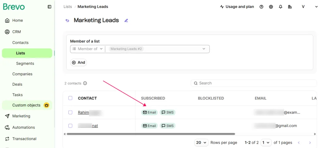323x148 pixels.
Task: Click the '1-2 of 2' pagination text
Action: click(251, 142)
